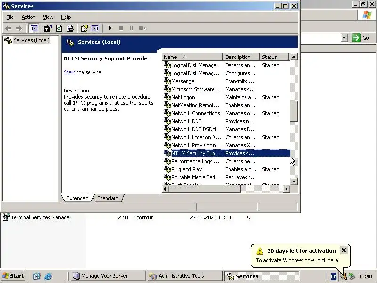Select the Plug and Play gear icon
The height and width of the screenshot is (283, 377).
[167, 169]
